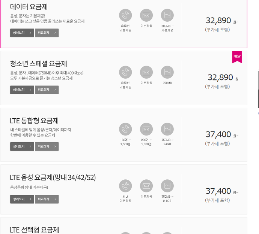Click the envelope icon in LTE 통합형 요금제
Viewport: 259px width, 234px height.
pyautogui.click(x=146, y=129)
